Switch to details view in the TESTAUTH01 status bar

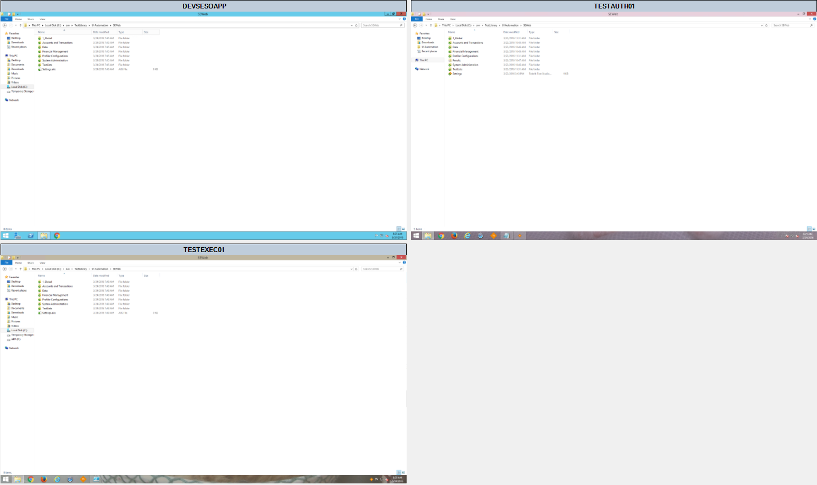click(x=809, y=229)
